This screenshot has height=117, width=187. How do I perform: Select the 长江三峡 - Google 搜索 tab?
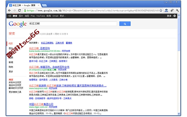tap(24, 5)
